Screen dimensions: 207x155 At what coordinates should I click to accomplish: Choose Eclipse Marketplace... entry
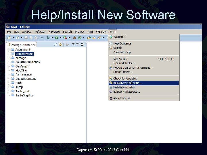pyautogui.click(x=144, y=92)
